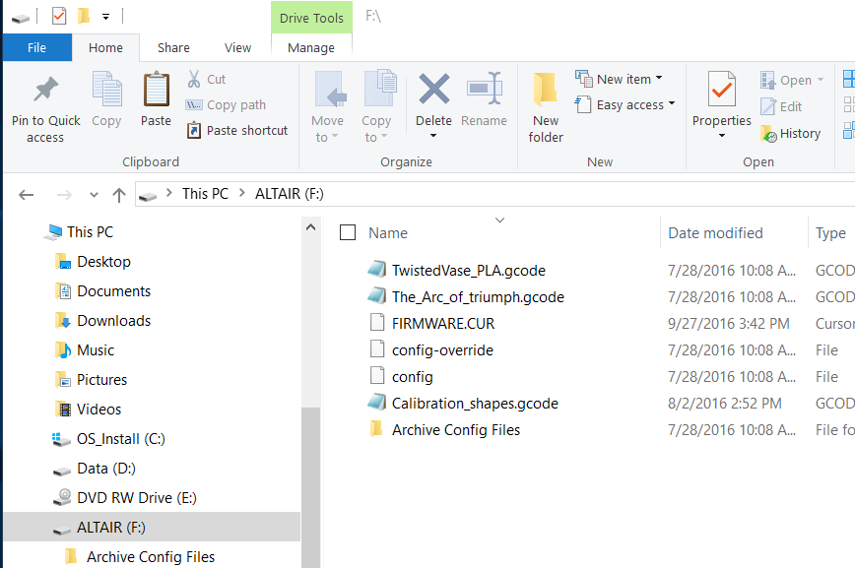
Task: Click the Copy icon in Clipboard group
Action: point(106,89)
